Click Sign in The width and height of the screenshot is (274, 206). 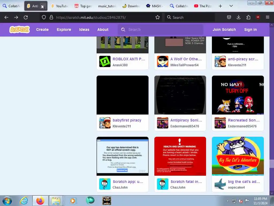coord(250,30)
